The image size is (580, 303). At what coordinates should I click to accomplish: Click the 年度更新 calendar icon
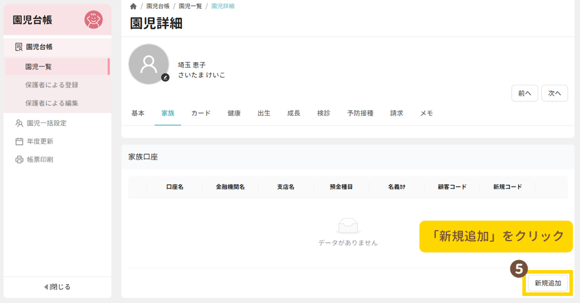(19, 141)
